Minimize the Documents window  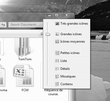[x=50, y=15]
